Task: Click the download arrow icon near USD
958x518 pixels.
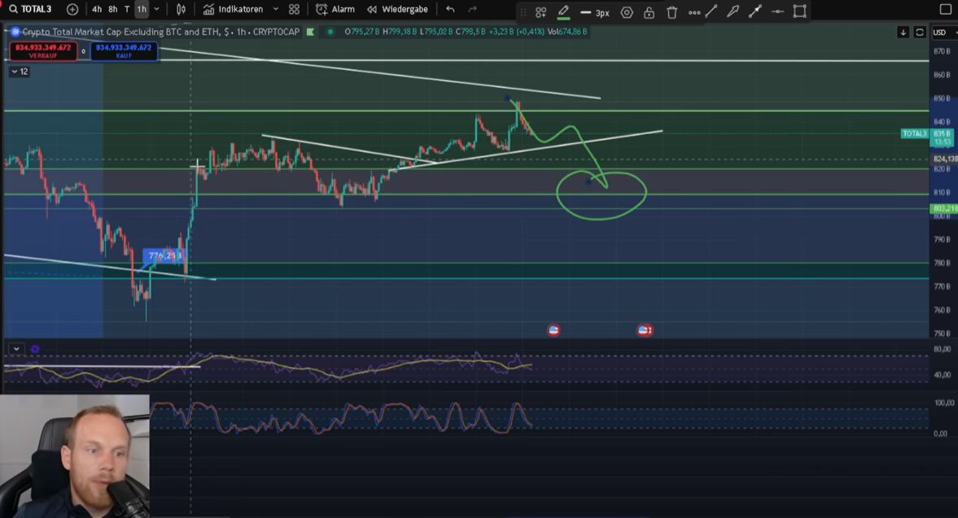Action: tap(903, 33)
